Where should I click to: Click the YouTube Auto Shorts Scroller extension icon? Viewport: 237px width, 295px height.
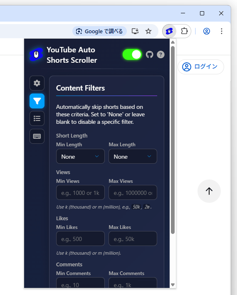tap(169, 31)
